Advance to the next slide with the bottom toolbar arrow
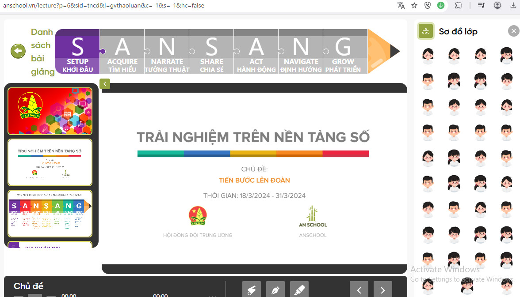 383,290
